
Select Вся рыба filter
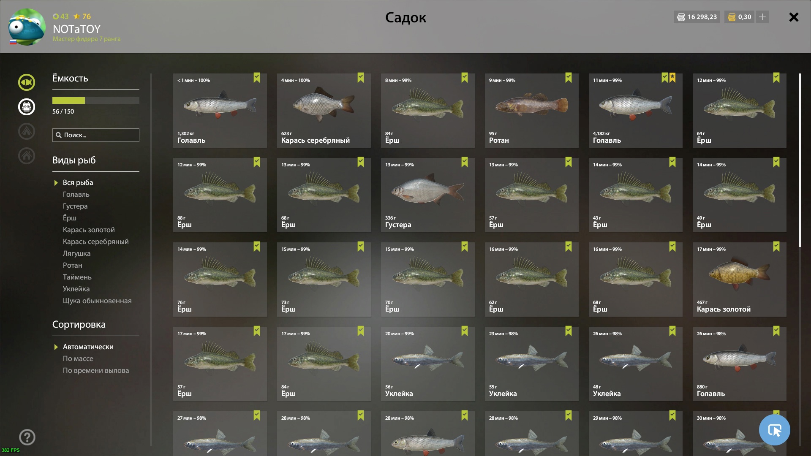pos(78,182)
